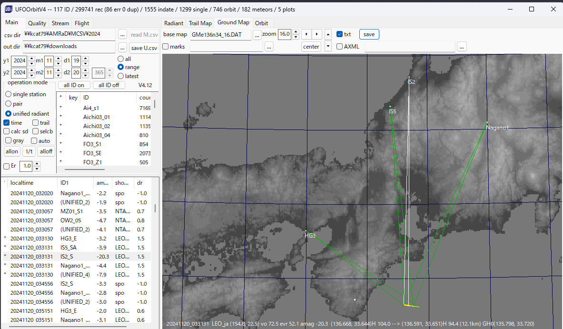The height and width of the screenshot is (329, 563).
Task: Pan the map right with the arrow button
Action: [x=317, y=34]
